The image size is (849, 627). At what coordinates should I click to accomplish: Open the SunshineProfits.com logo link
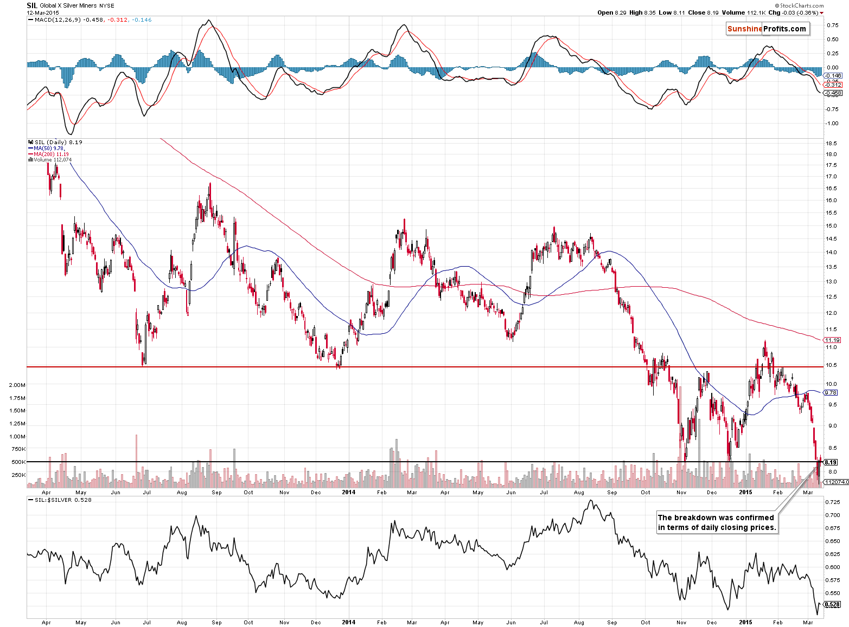pyautogui.click(x=767, y=29)
